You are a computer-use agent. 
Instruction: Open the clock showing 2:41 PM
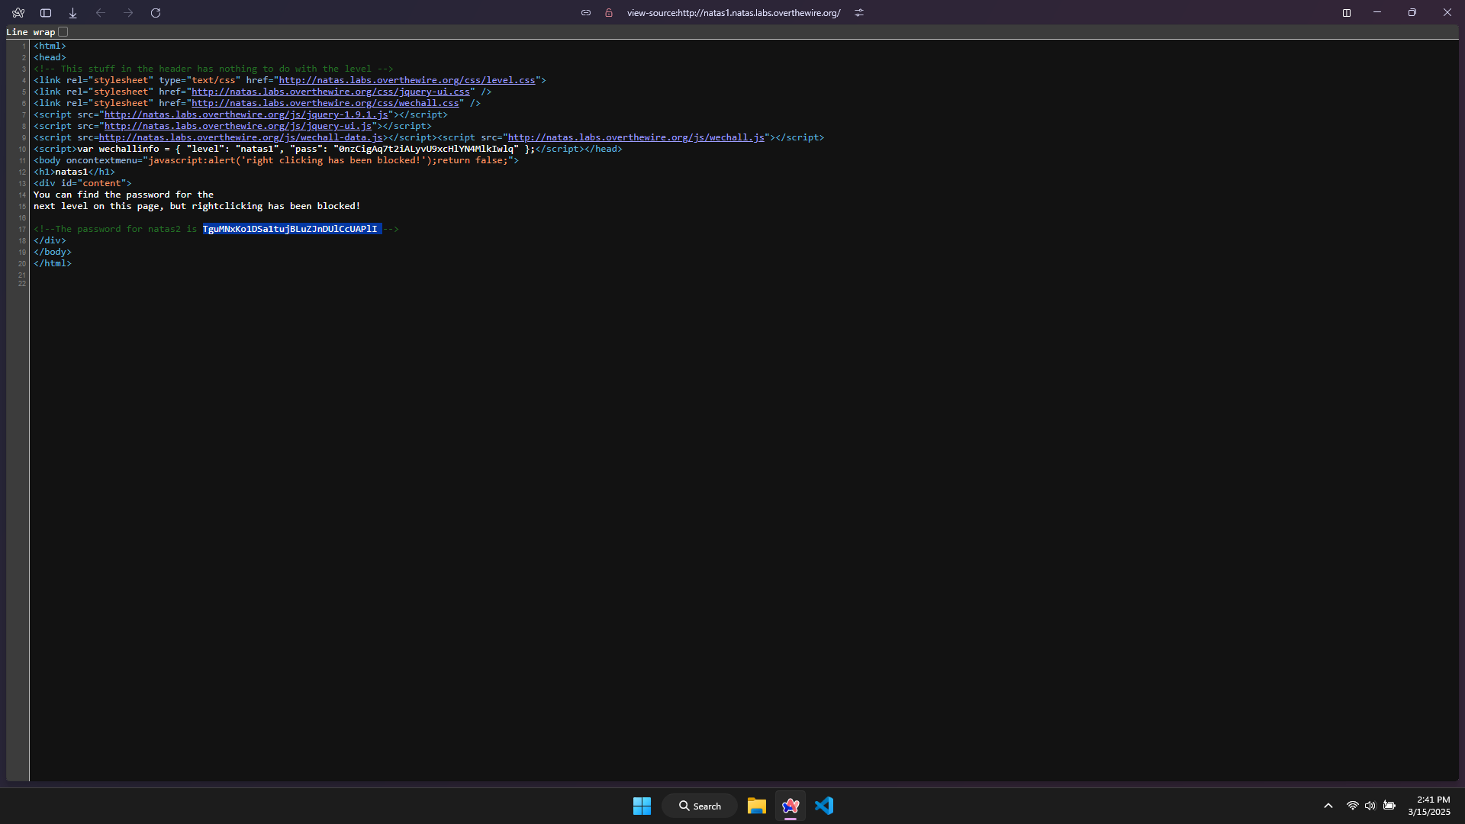1429,806
